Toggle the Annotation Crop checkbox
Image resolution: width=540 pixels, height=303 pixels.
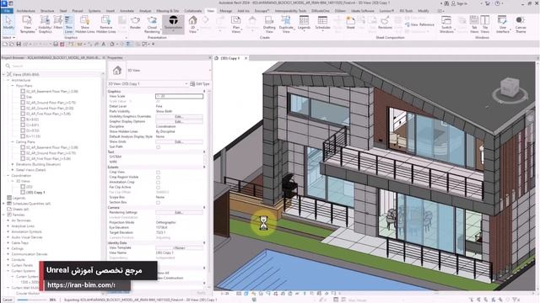[158, 183]
